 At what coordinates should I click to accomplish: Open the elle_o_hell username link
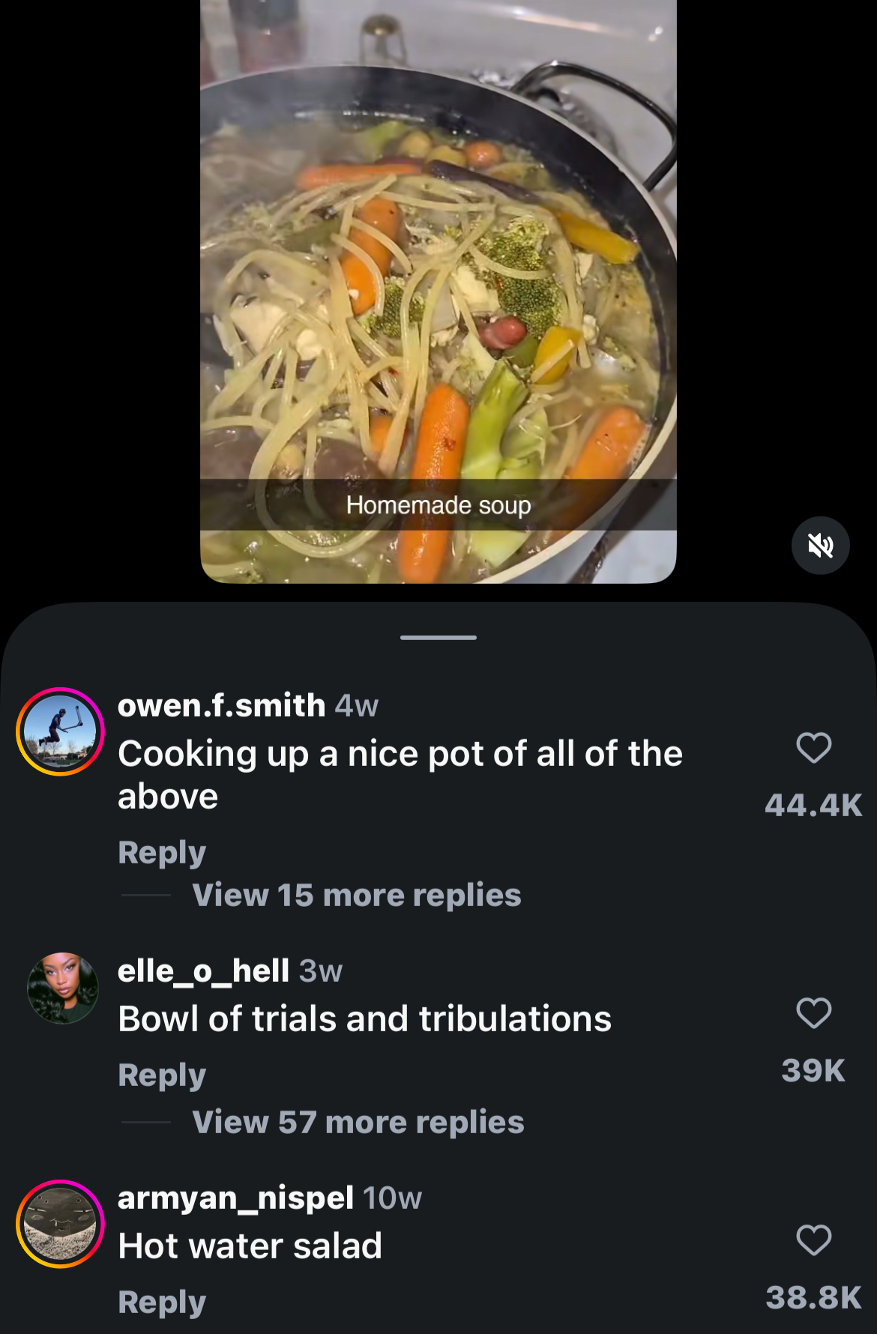tap(203, 971)
